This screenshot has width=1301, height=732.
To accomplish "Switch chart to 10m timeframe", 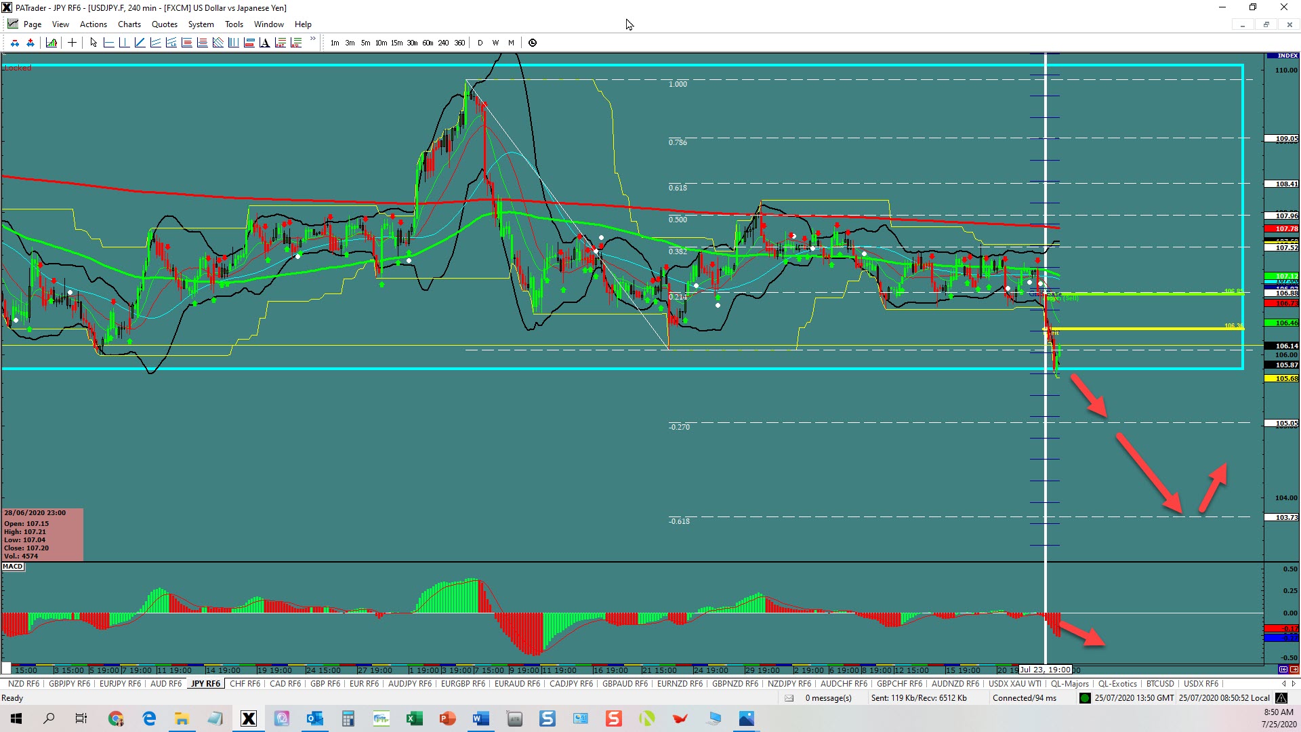I will click(381, 43).
